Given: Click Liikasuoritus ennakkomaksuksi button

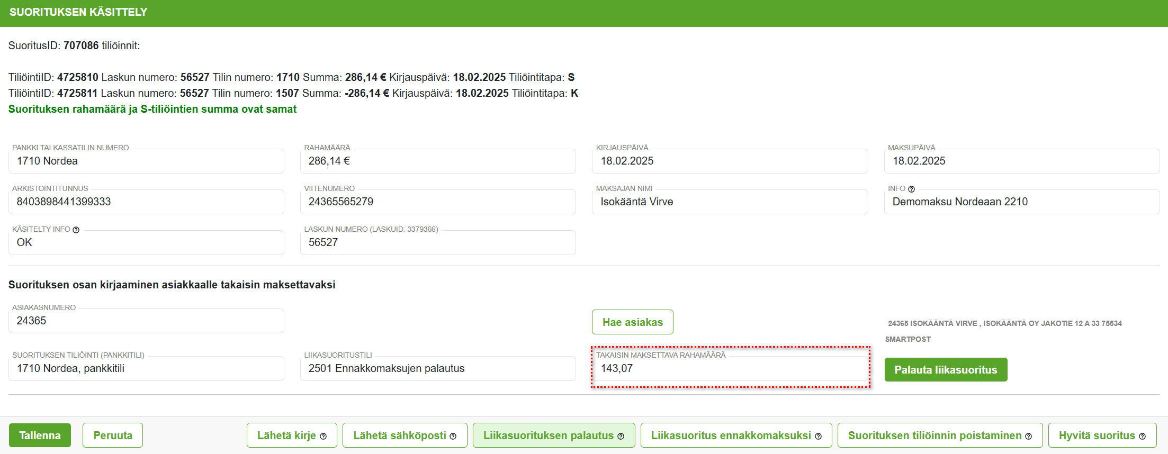Looking at the screenshot, I should click(736, 435).
